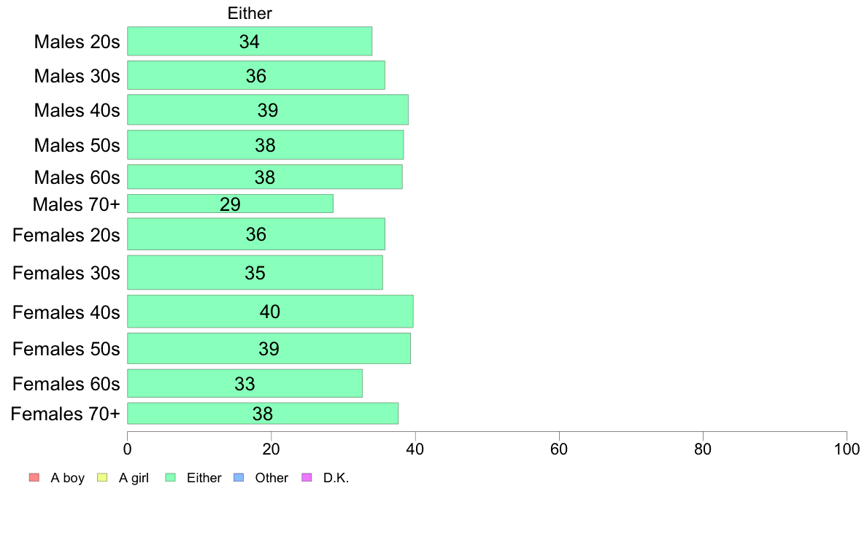Select the Females 70+ bar
This screenshot has height=537, width=867.
tap(263, 414)
